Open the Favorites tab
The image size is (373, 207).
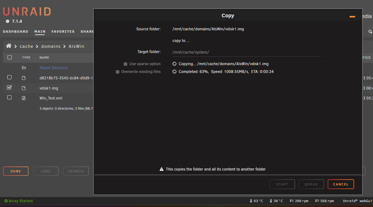pos(63,32)
